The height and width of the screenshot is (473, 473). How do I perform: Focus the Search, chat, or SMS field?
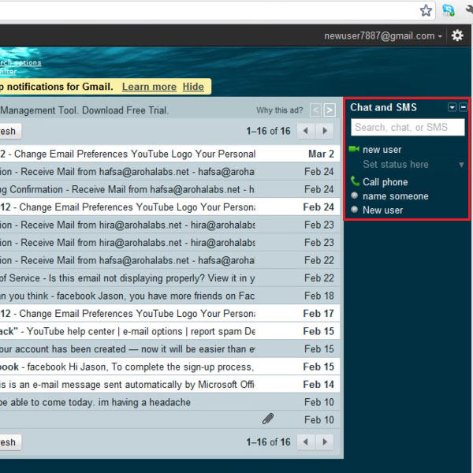(x=408, y=127)
